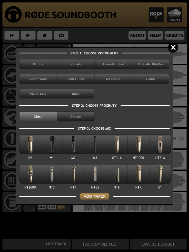Open Info for the bottom track
Image resolution: width=189 pixels, height=252 pixels.
[x=61, y=207]
